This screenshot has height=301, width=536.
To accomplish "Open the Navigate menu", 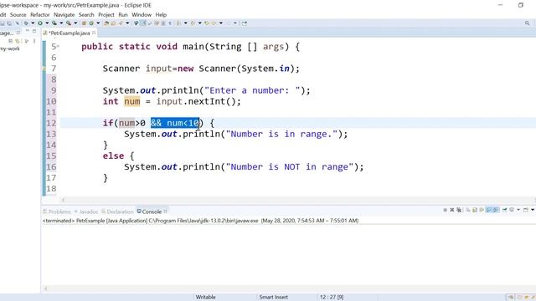I will click(x=64, y=15).
